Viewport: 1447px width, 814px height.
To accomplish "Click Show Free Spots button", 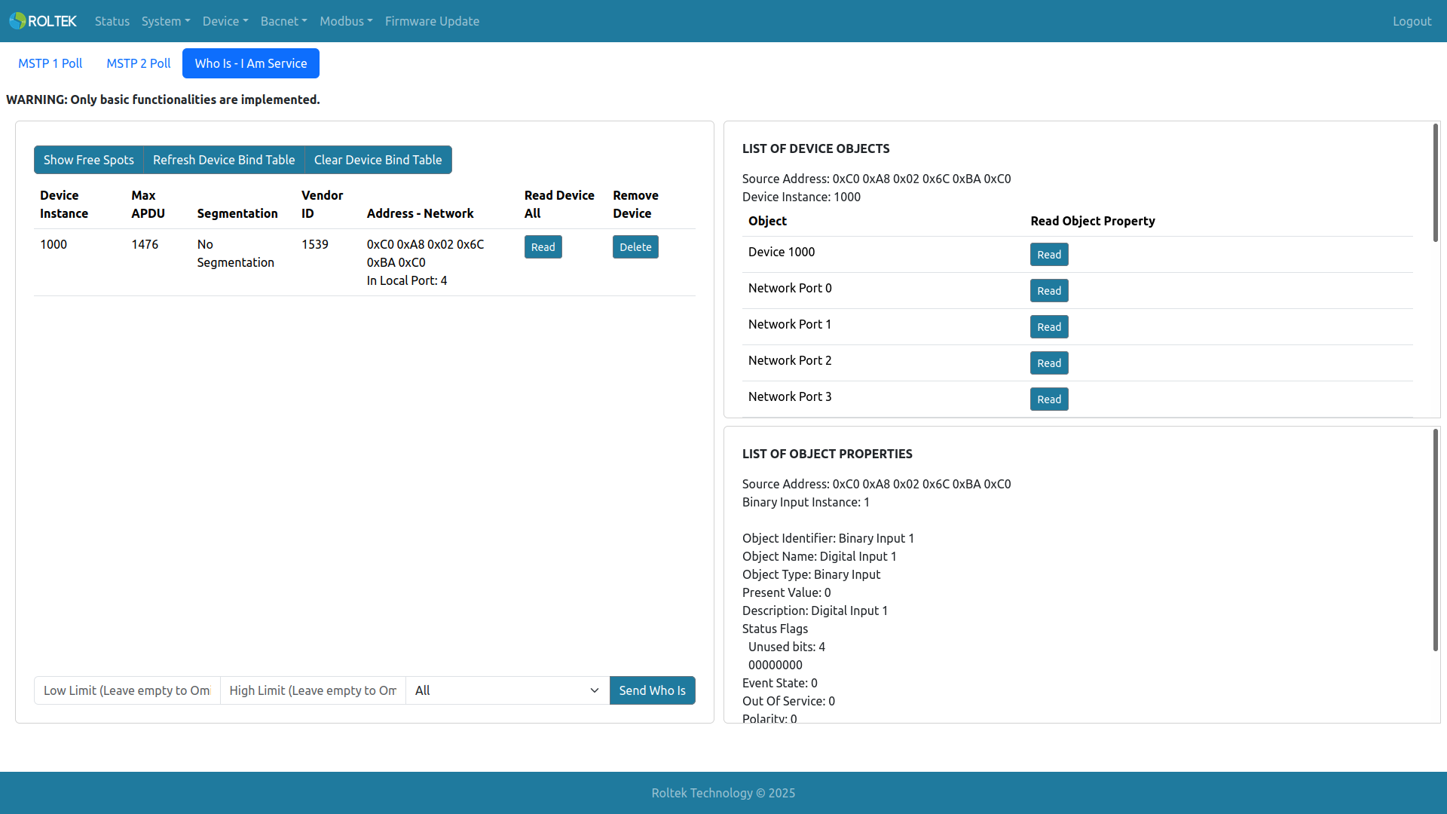I will 89,160.
